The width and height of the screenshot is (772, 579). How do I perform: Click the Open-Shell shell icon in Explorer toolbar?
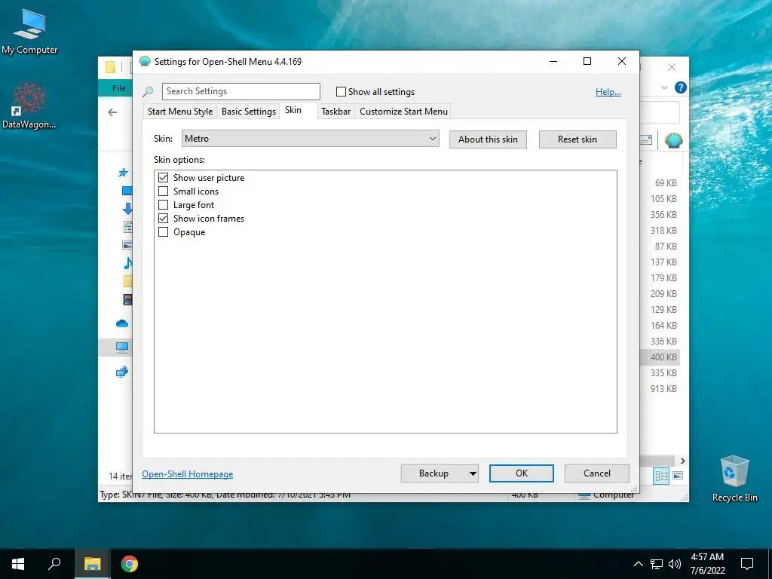[673, 141]
